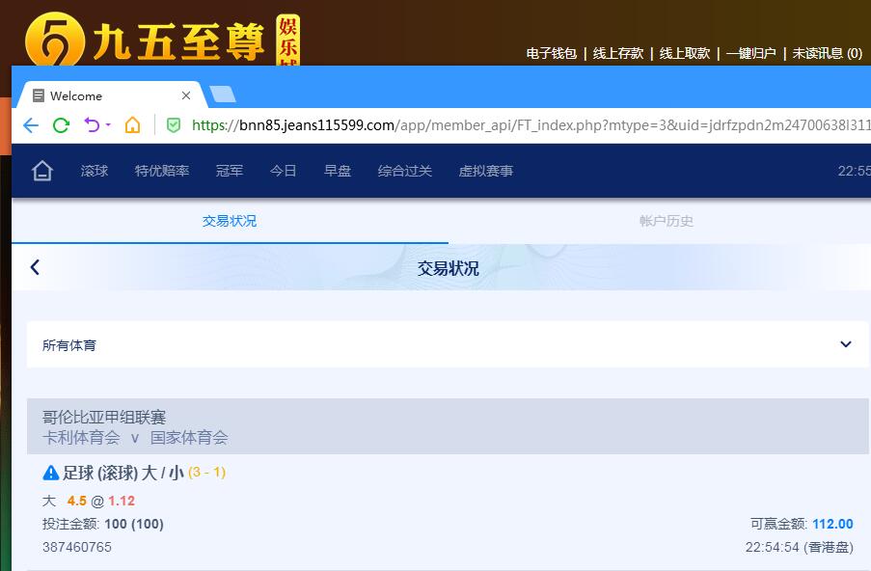Click the 哥伦比亚甲组联赛 league header
The height and width of the screenshot is (571, 871).
pyautogui.click(x=104, y=417)
